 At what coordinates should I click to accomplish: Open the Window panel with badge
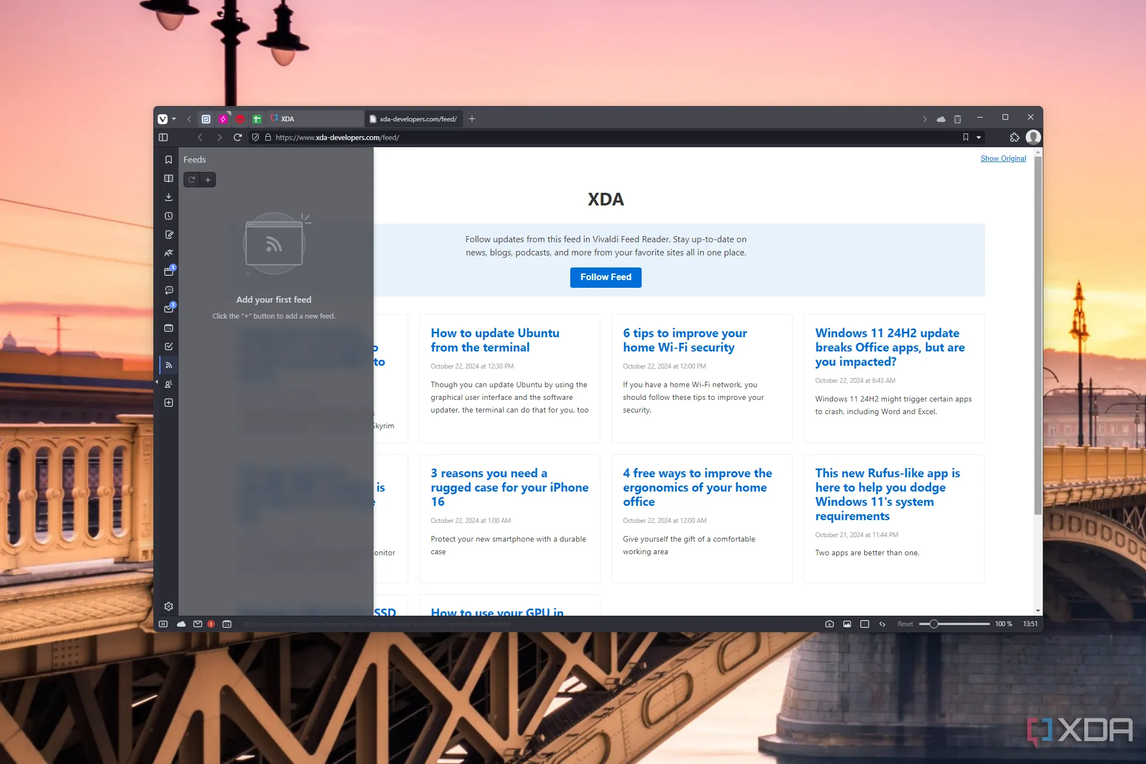click(x=169, y=272)
